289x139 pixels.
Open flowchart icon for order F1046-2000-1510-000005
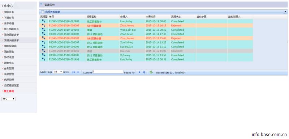(x=44, y=25)
